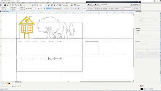Click the Paste icon in the standard toolbar
Viewport: 161px width, 91px height.
click(x=21, y=5)
